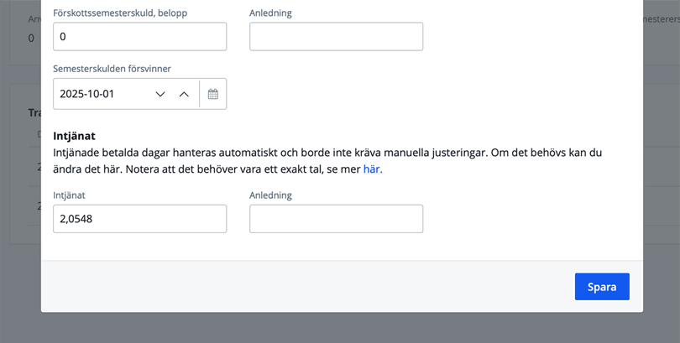Click the Intjänat label above 2,0548
The height and width of the screenshot is (343, 680).
69,195
